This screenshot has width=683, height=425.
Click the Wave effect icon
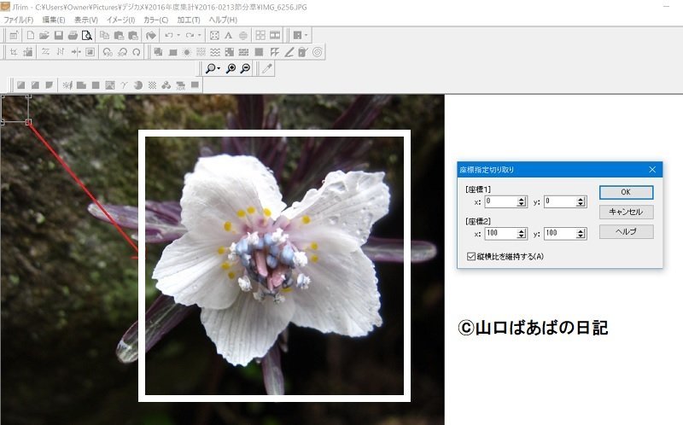coord(215,52)
